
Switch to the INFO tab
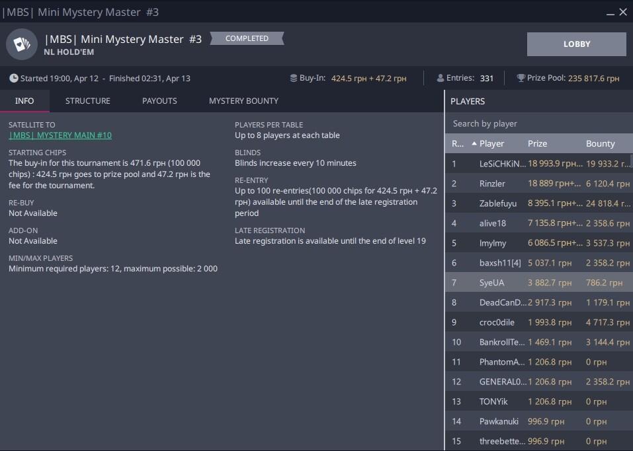pyautogui.click(x=24, y=101)
